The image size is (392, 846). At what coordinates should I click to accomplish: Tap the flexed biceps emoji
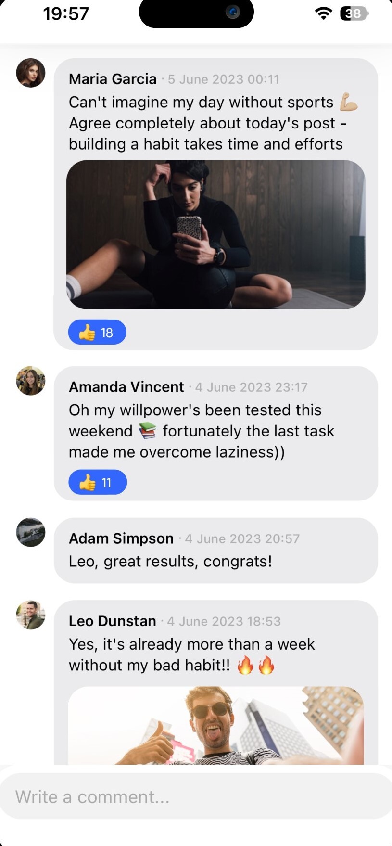(x=349, y=102)
